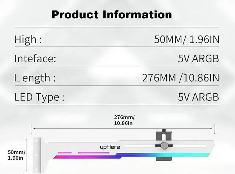Select the Inteface label
The width and height of the screenshot is (235, 174).
[35, 59]
